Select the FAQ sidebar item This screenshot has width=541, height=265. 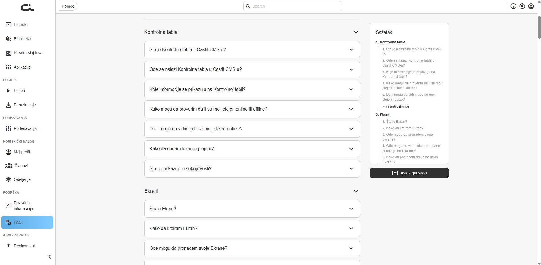pyautogui.click(x=27, y=222)
